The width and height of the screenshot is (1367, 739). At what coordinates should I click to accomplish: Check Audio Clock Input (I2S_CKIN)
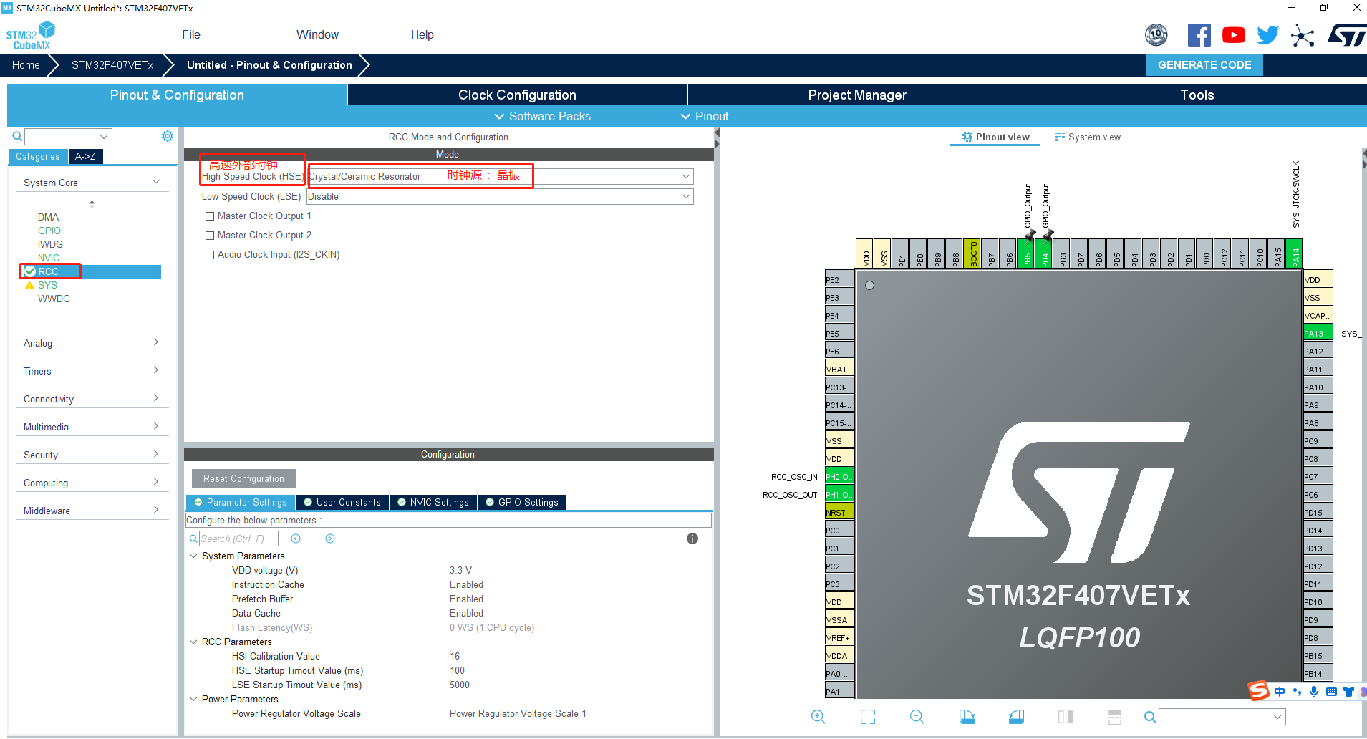click(210, 254)
